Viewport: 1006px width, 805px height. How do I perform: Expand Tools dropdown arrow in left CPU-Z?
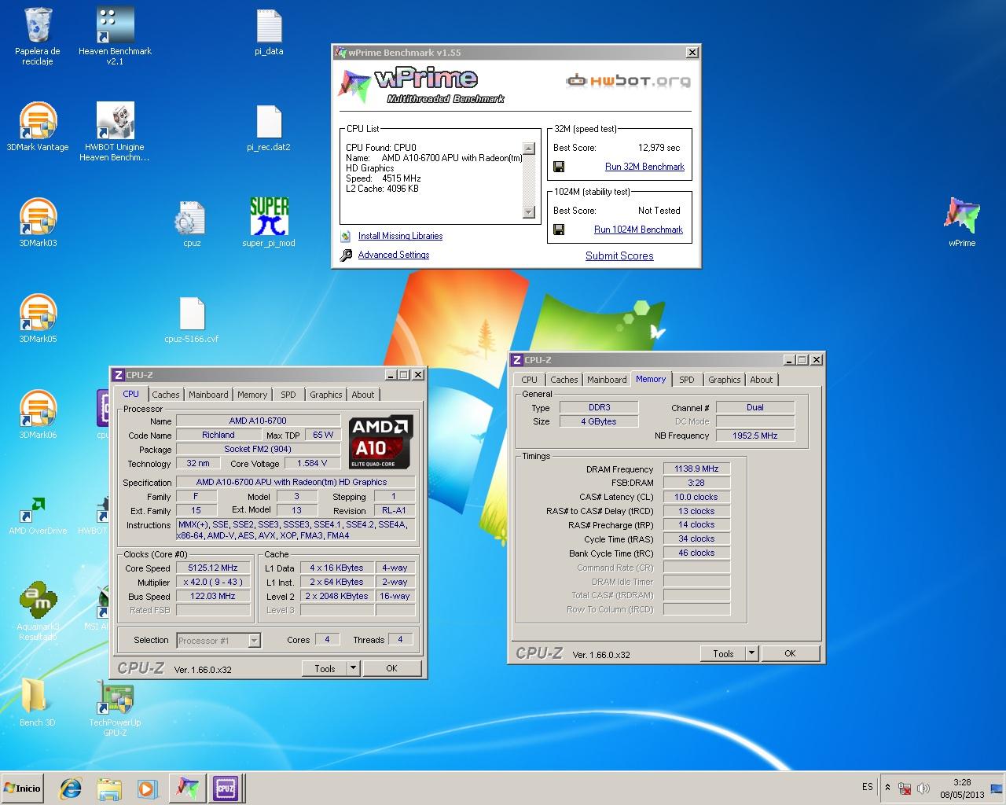353,668
